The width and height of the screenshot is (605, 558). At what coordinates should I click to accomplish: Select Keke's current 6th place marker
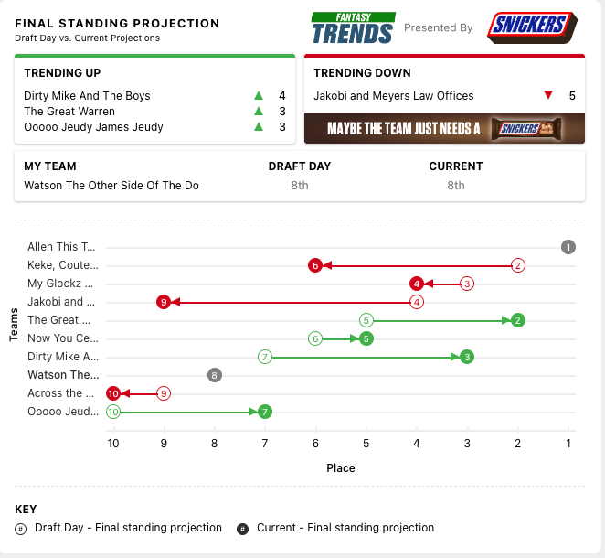[x=315, y=265]
